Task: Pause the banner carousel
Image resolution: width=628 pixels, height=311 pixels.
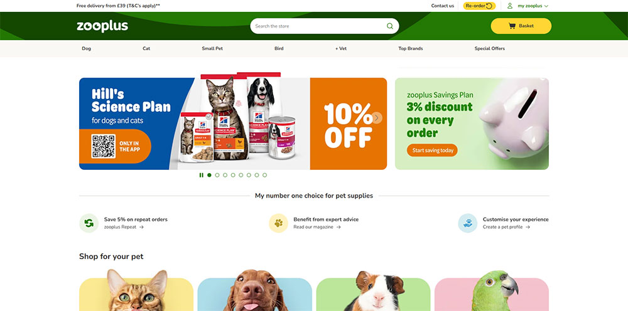Action: click(x=202, y=175)
